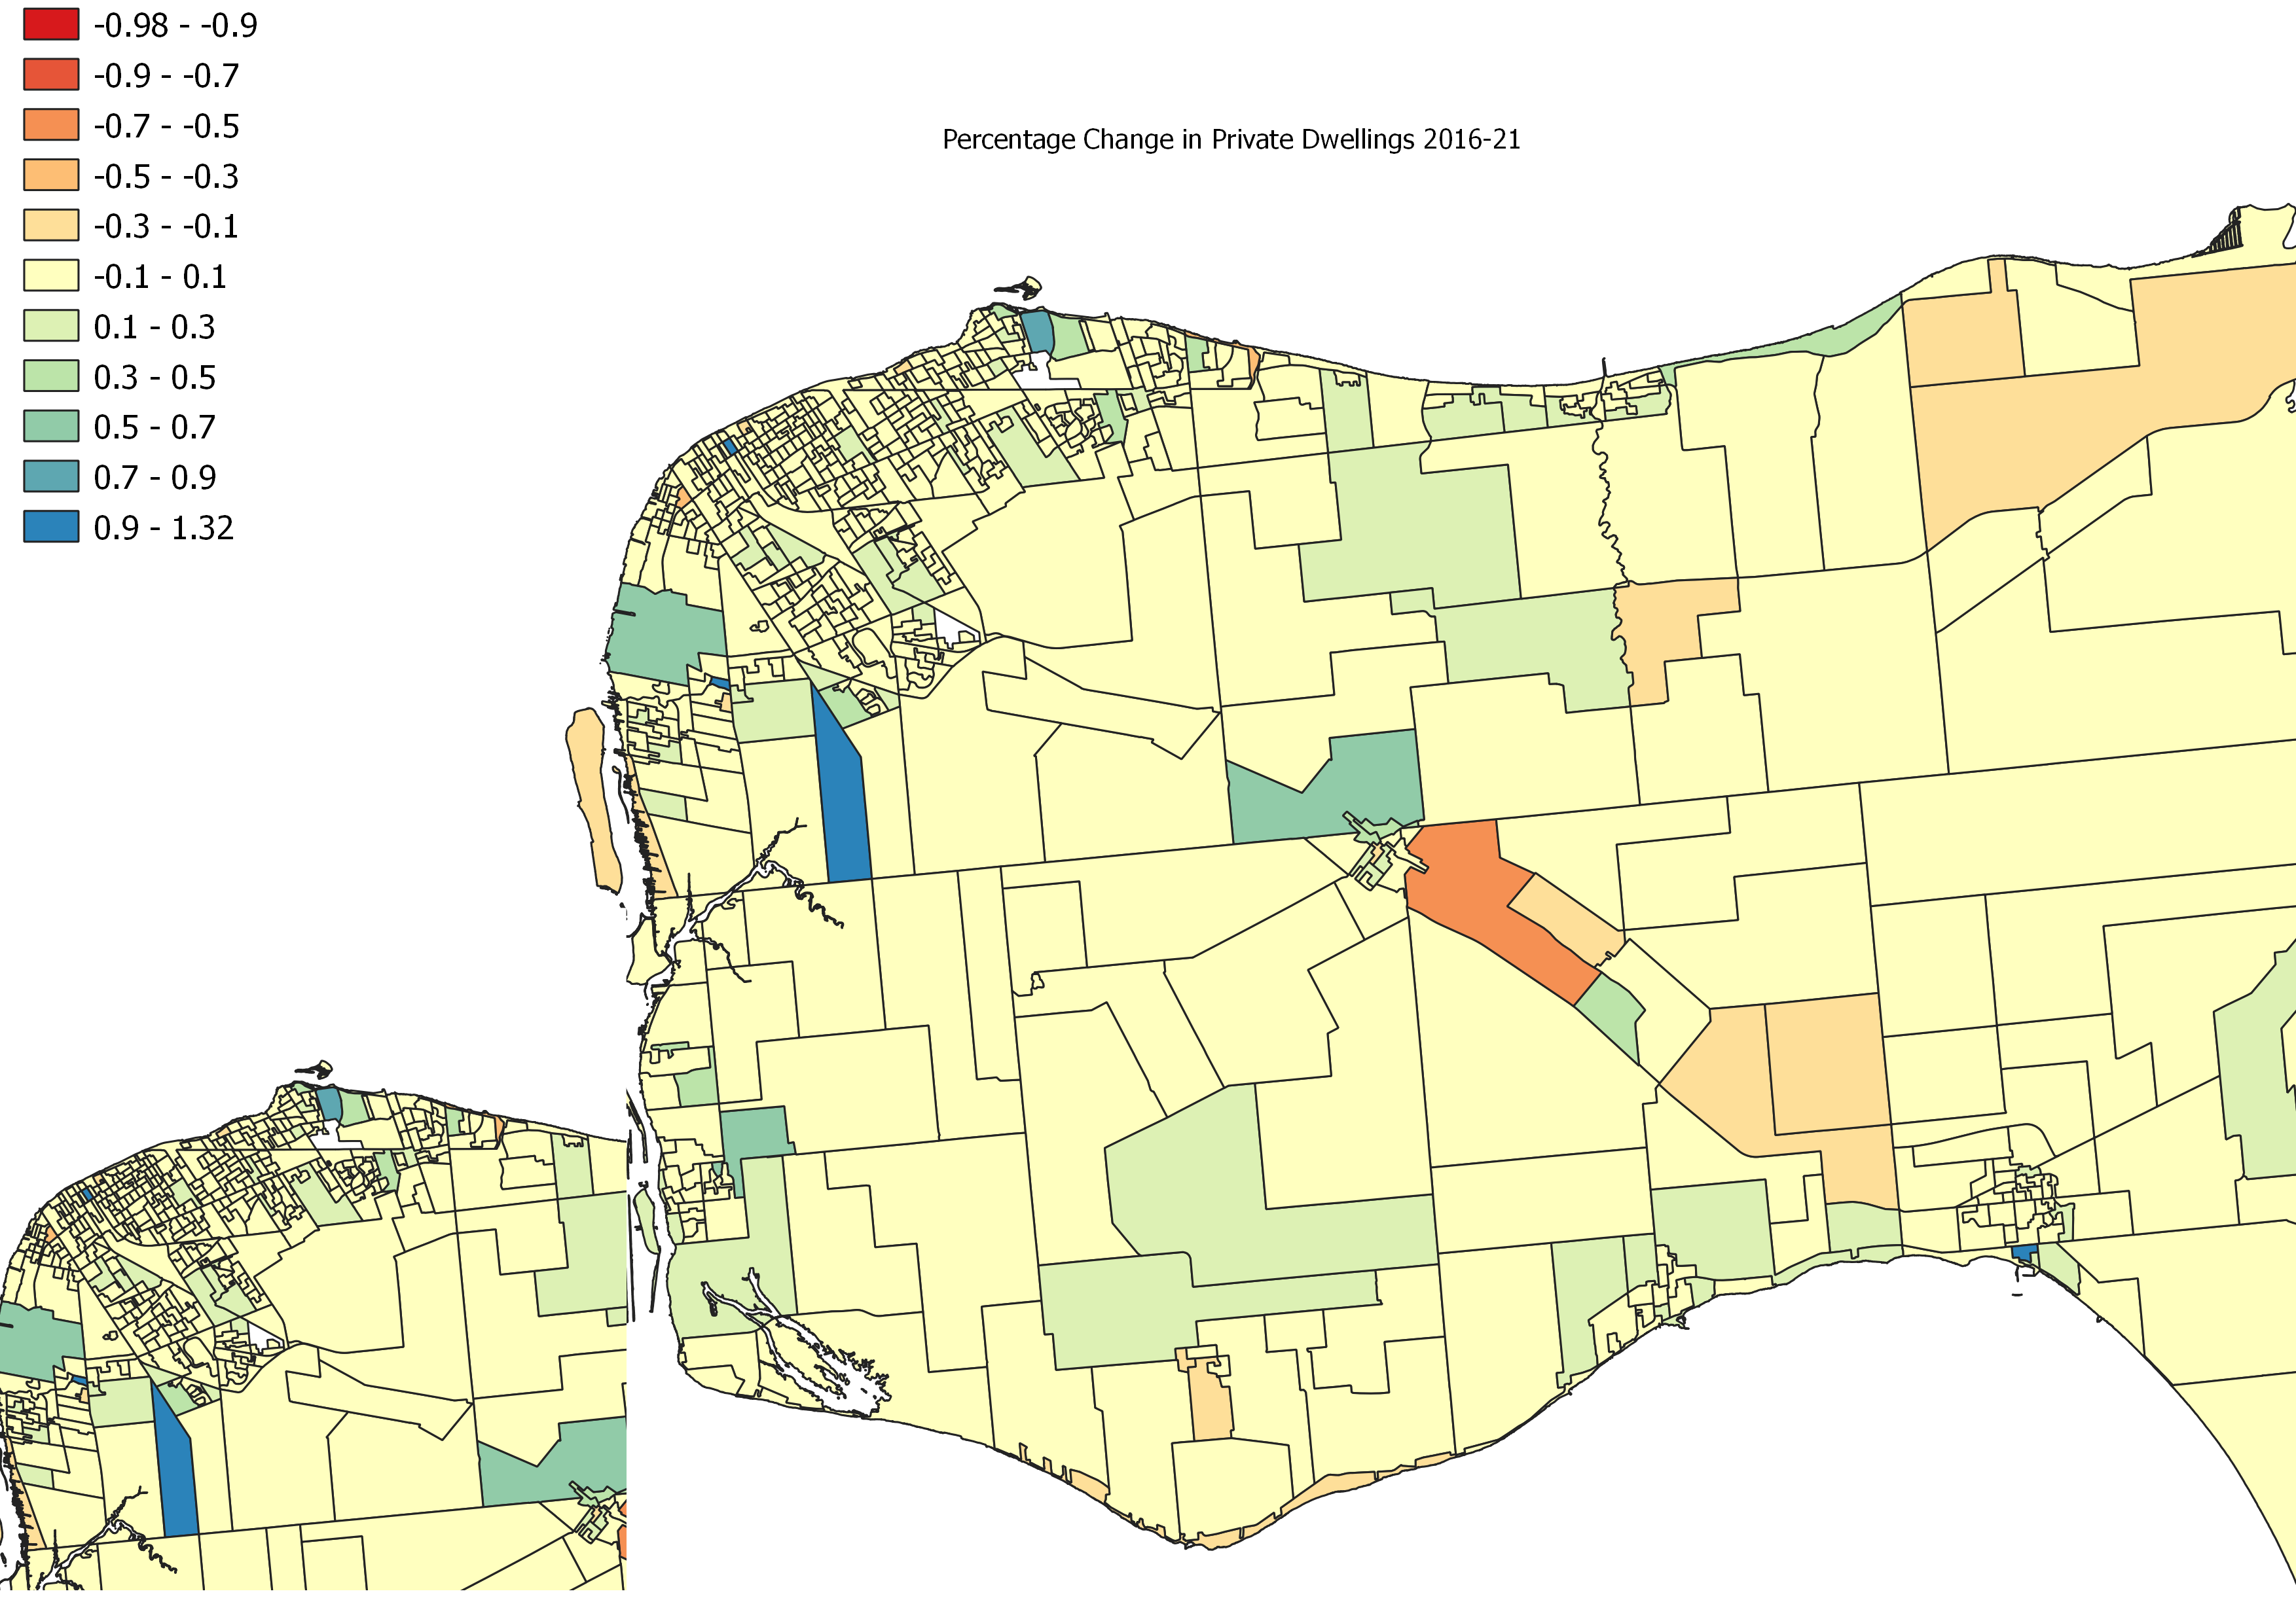
Task: Select the 0.3 to 0.5 green swatch
Action: coord(51,377)
